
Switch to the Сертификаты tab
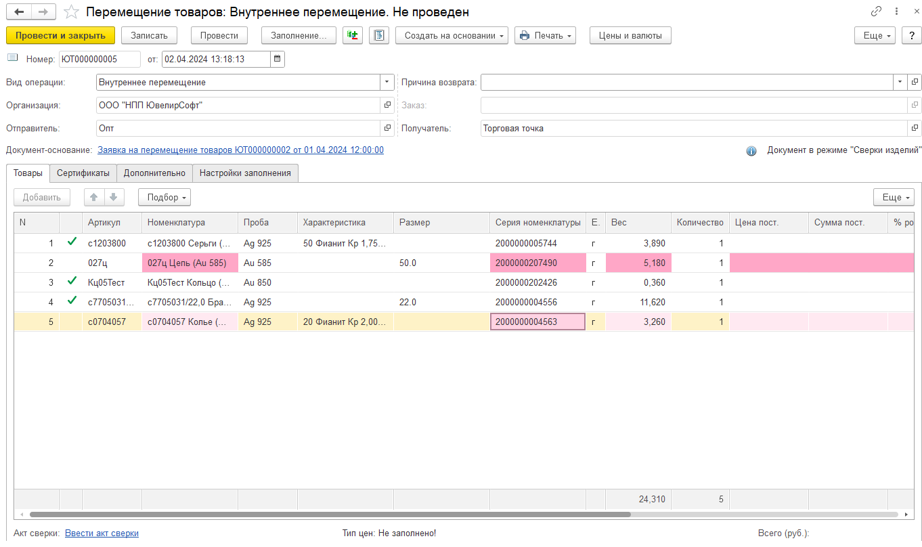83,173
